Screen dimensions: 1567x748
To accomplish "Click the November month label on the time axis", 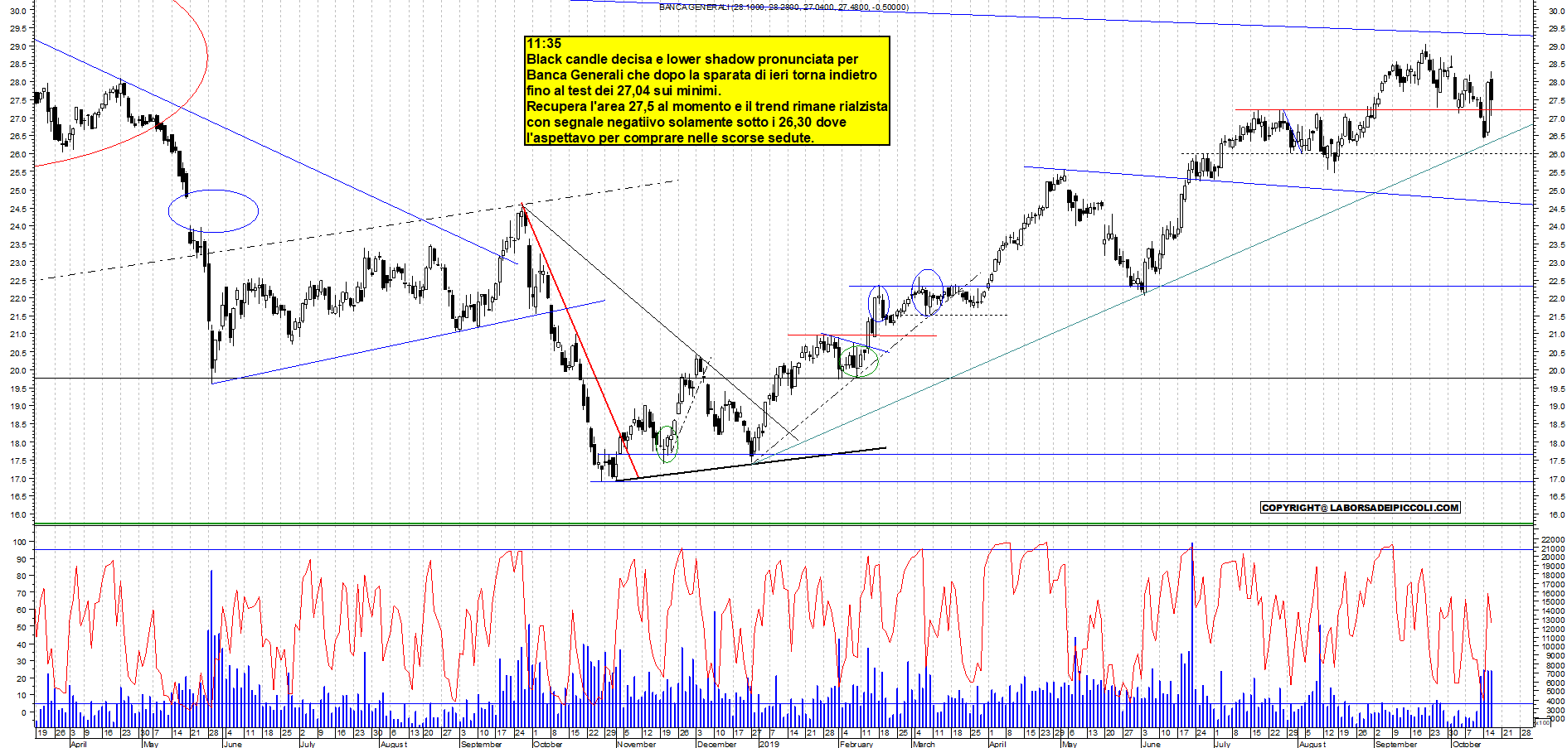I will pos(637,744).
